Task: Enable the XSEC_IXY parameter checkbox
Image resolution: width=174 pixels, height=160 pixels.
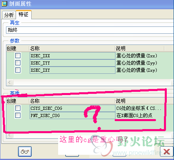Action: (x=18, y=70)
